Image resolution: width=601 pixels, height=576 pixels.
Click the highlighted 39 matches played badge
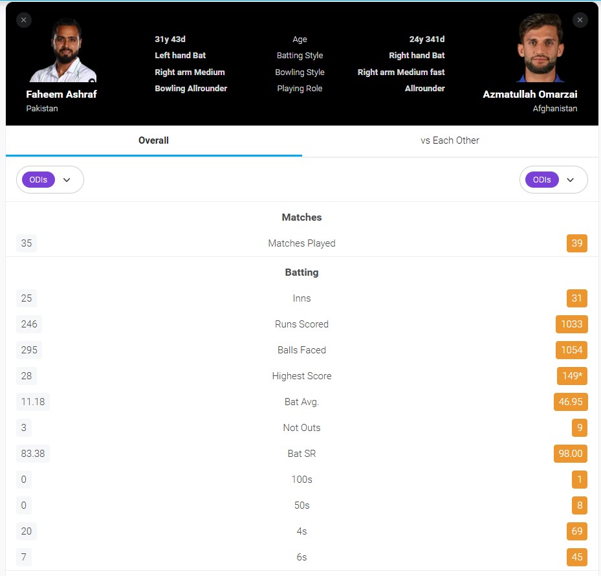click(577, 243)
